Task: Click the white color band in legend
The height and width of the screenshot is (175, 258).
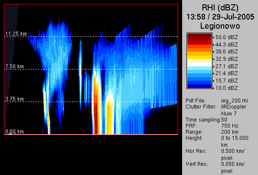Action: point(199,65)
